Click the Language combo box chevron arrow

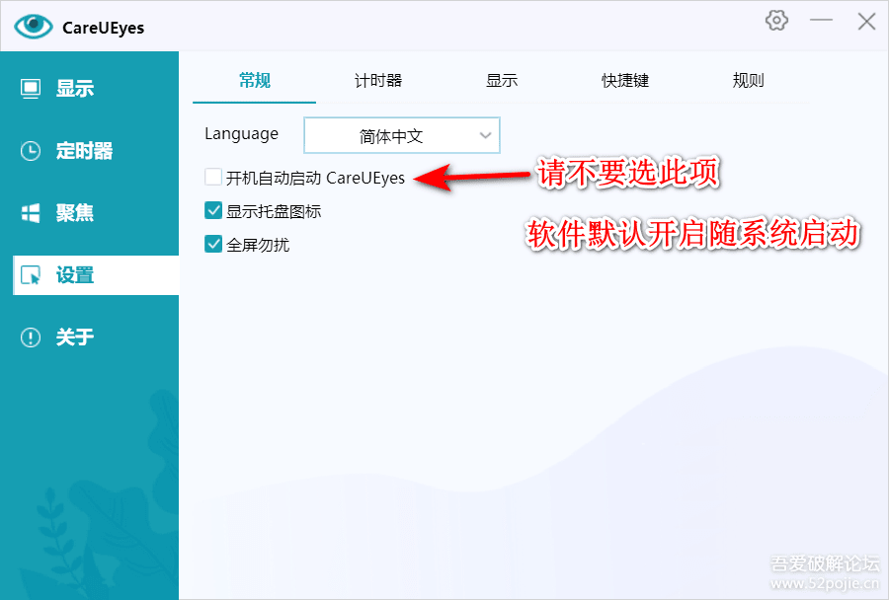click(485, 136)
